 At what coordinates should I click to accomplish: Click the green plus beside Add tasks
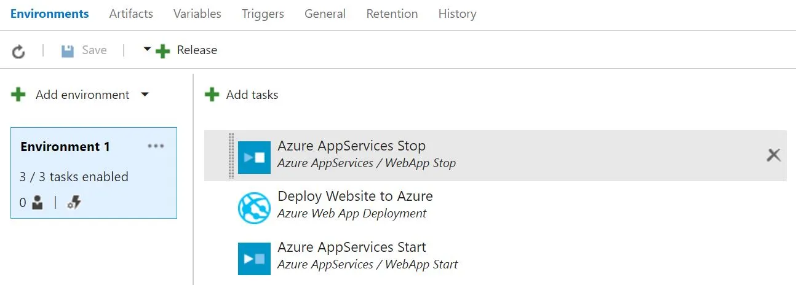click(212, 95)
